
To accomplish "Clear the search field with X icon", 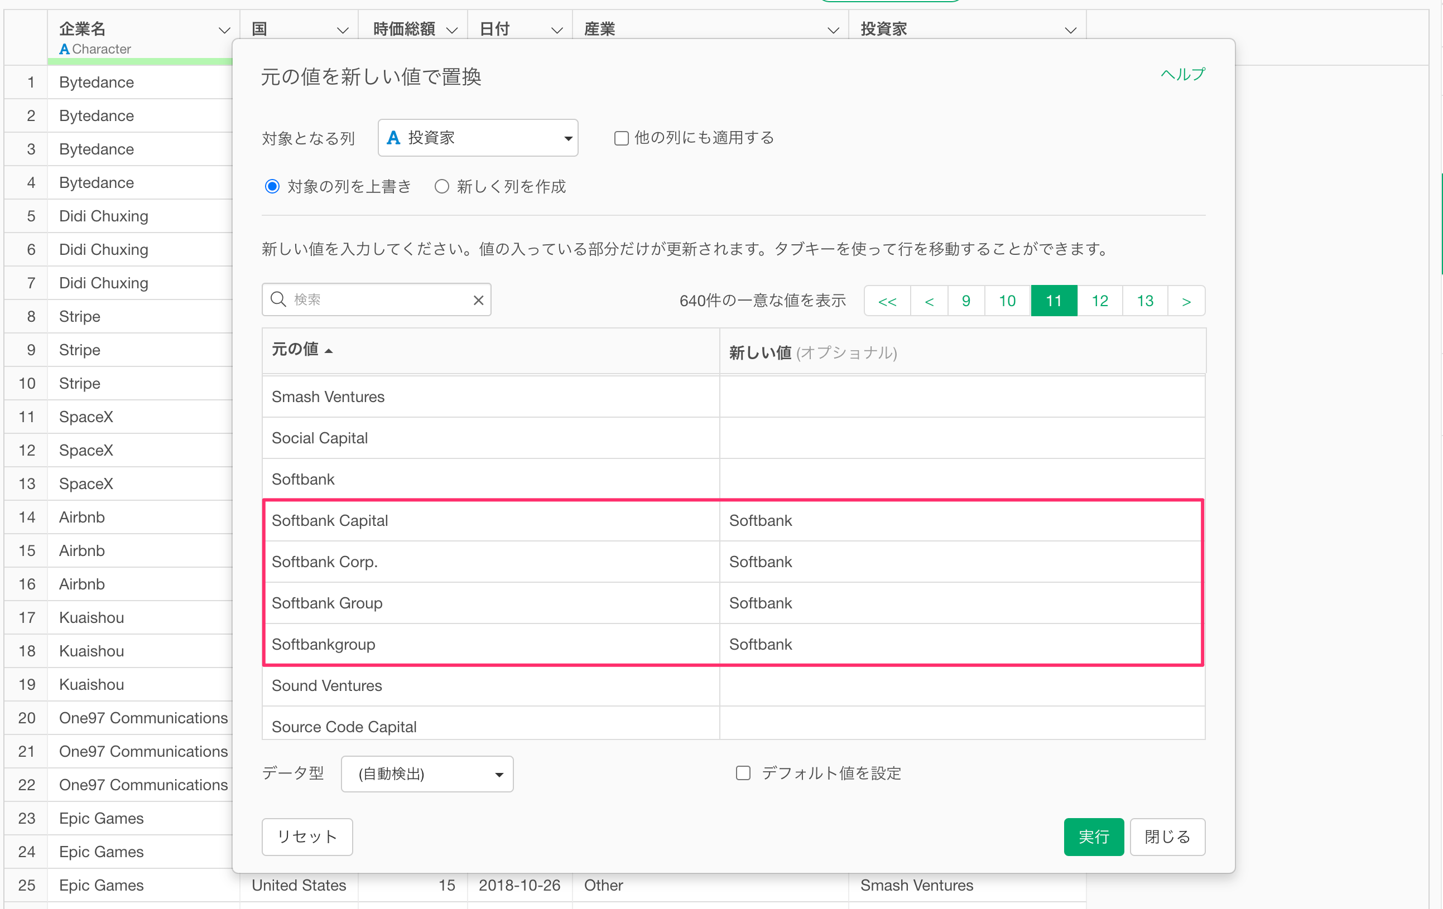I will click(478, 300).
